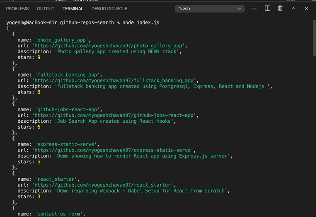Open the express-static-serve GitHub URL
Viewport: 316px width, 217px height.
pyautogui.click(x=113, y=150)
